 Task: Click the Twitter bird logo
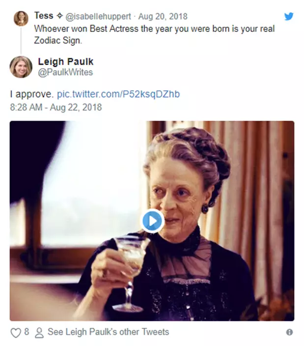[289, 17]
